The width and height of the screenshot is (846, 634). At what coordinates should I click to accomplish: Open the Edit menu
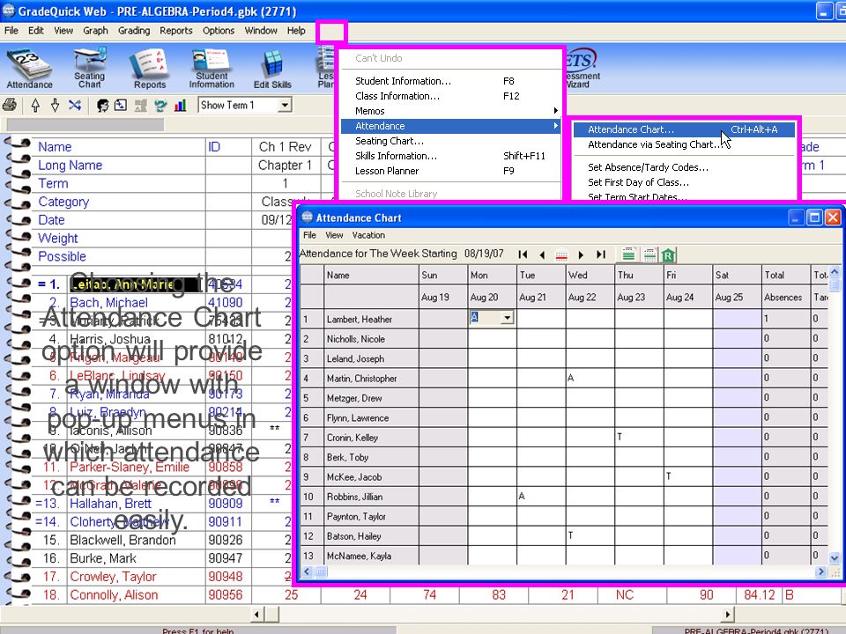point(36,31)
